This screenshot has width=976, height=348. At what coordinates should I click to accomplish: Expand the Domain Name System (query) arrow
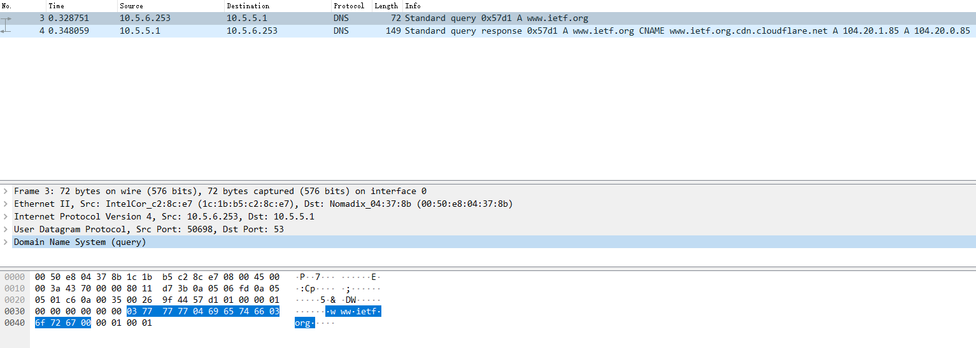6,242
